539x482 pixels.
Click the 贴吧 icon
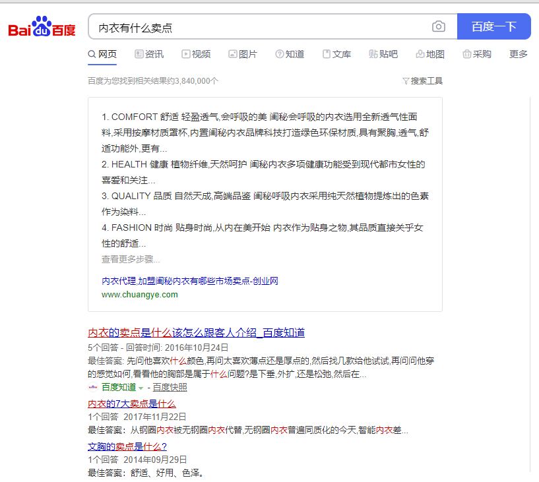(373, 54)
